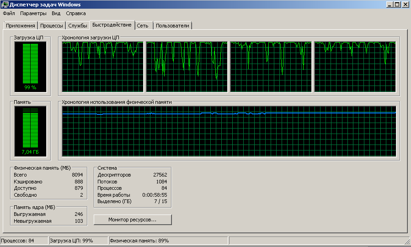411x247 pixels.
Task: Close the Task Manager window
Action: tap(406, 5)
